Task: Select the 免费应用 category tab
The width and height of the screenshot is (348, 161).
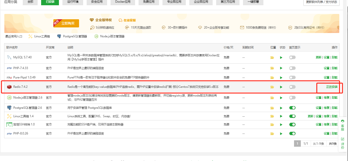Action: point(148,2)
